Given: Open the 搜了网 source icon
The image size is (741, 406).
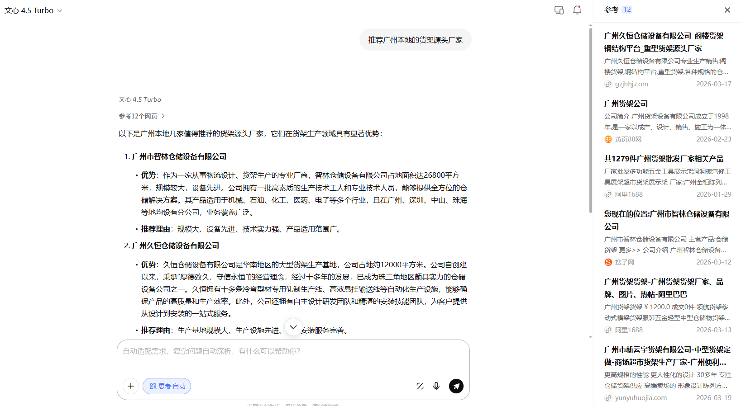Looking at the screenshot, I should (x=608, y=262).
